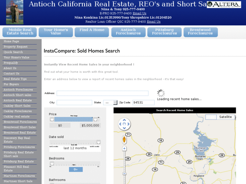
Task: Open the Your Home's Value tab
Action: tap(56, 32)
